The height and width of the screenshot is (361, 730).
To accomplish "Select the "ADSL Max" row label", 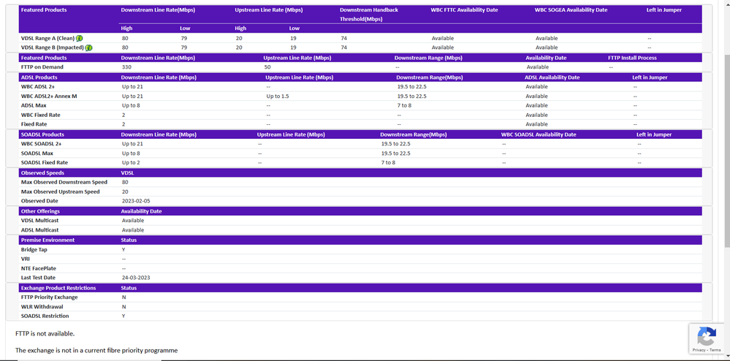I will pos(34,105).
